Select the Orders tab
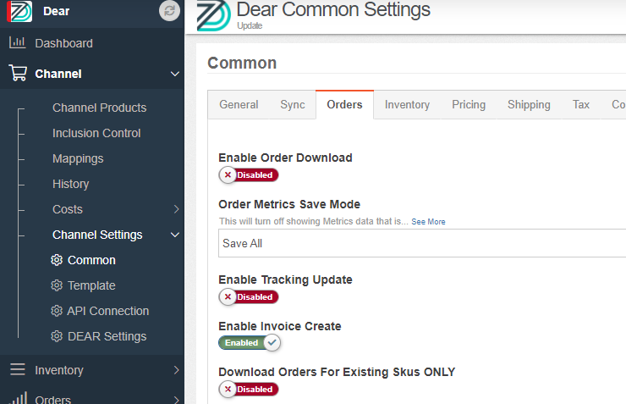Screen dimensions: 626x404 344,105
